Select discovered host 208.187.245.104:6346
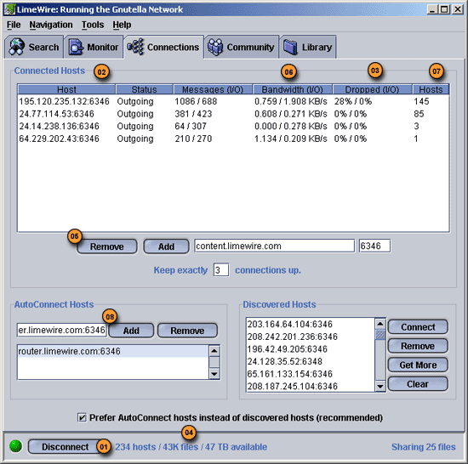The height and width of the screenshot is (464, 468). click(x=311, y=386)
